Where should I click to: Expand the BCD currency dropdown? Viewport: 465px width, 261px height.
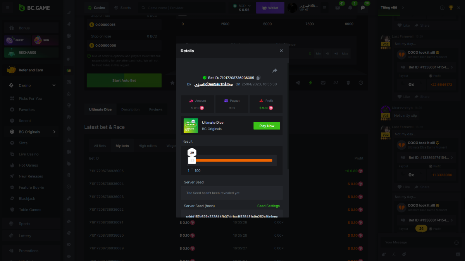pos(249,6)
